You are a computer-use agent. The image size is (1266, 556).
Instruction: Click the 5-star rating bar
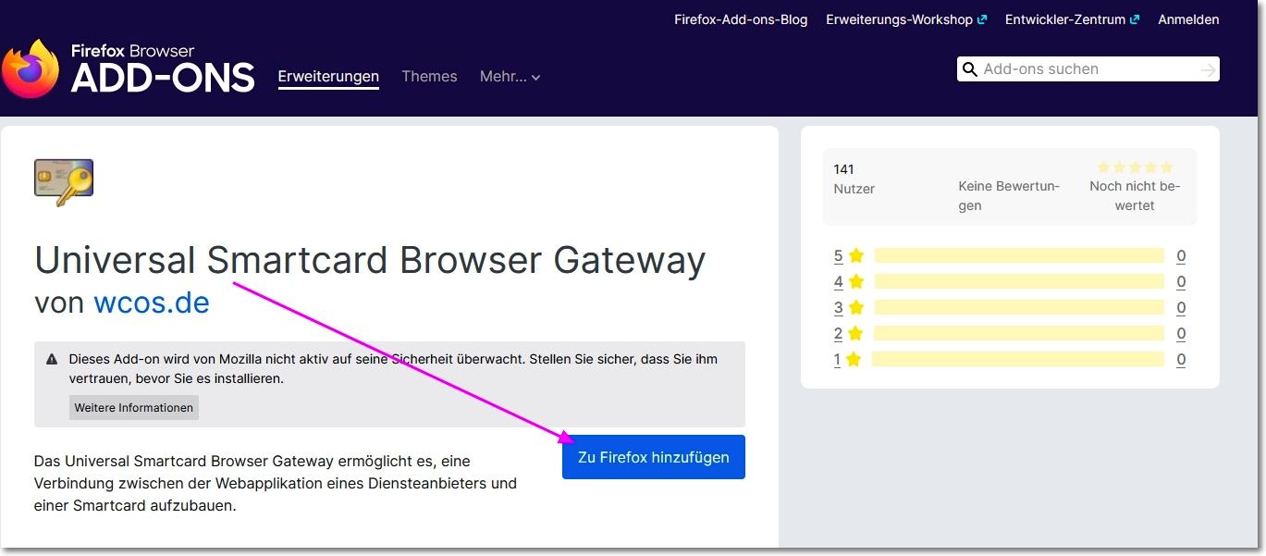[x=1019, y=255]
